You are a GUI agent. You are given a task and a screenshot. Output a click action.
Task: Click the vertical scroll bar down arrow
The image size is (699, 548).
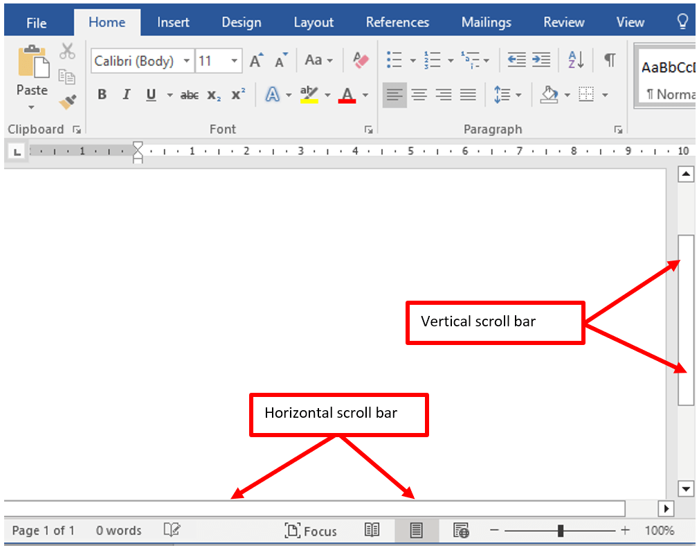(686, 489)
